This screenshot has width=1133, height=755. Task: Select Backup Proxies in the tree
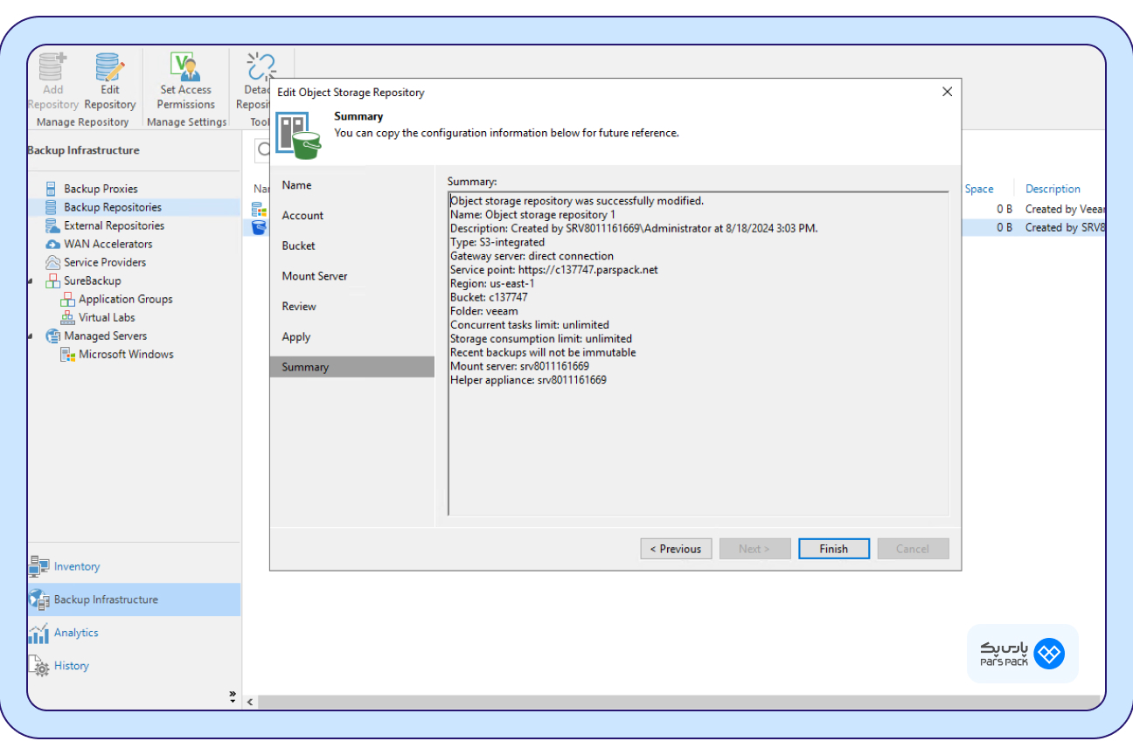101,189
